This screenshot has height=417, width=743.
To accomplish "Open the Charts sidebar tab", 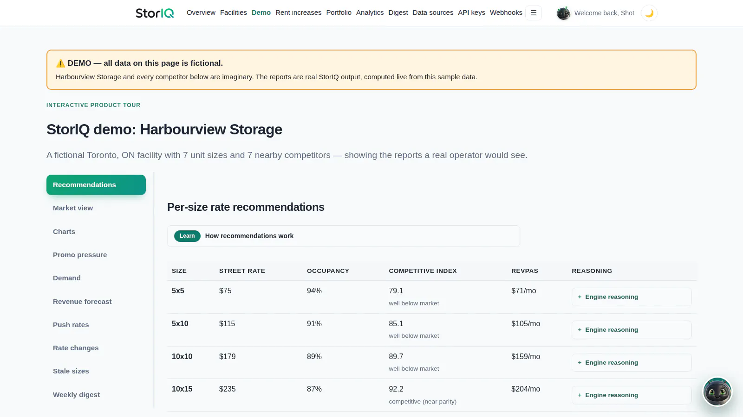I will pyautogui.click(x=96, y=232).
